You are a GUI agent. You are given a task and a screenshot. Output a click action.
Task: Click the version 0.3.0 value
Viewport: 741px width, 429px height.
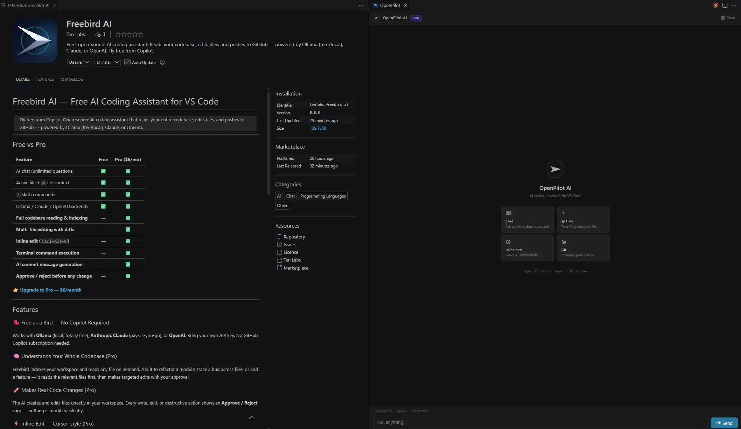pyautogui.click(x=315, y=112)
